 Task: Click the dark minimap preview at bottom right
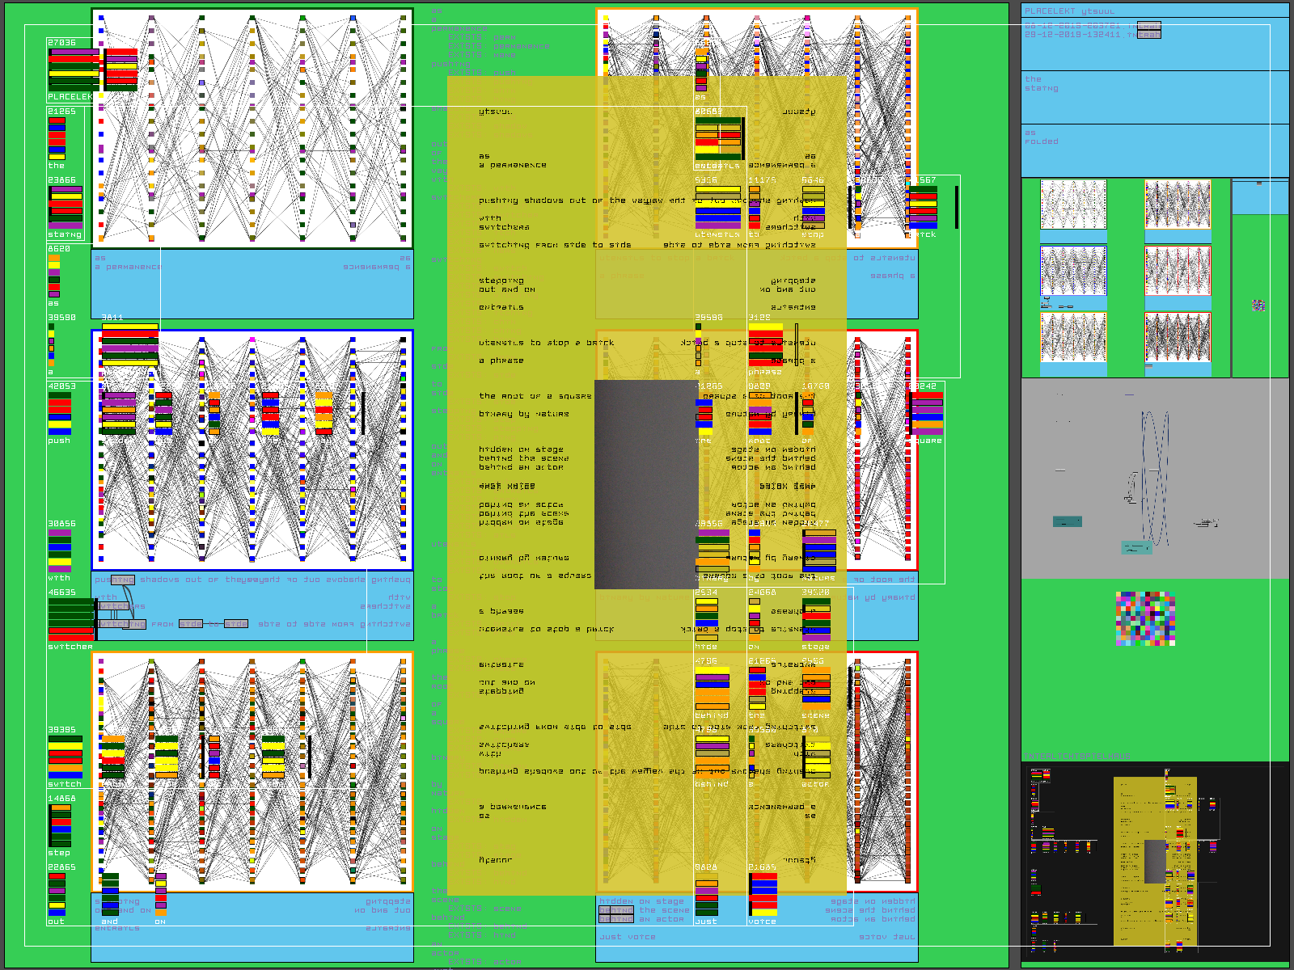1155,861
